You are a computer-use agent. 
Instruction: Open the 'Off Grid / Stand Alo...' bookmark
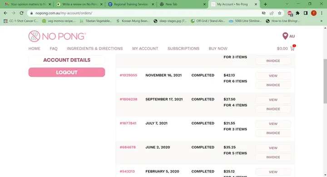click(x=208, y=21)
